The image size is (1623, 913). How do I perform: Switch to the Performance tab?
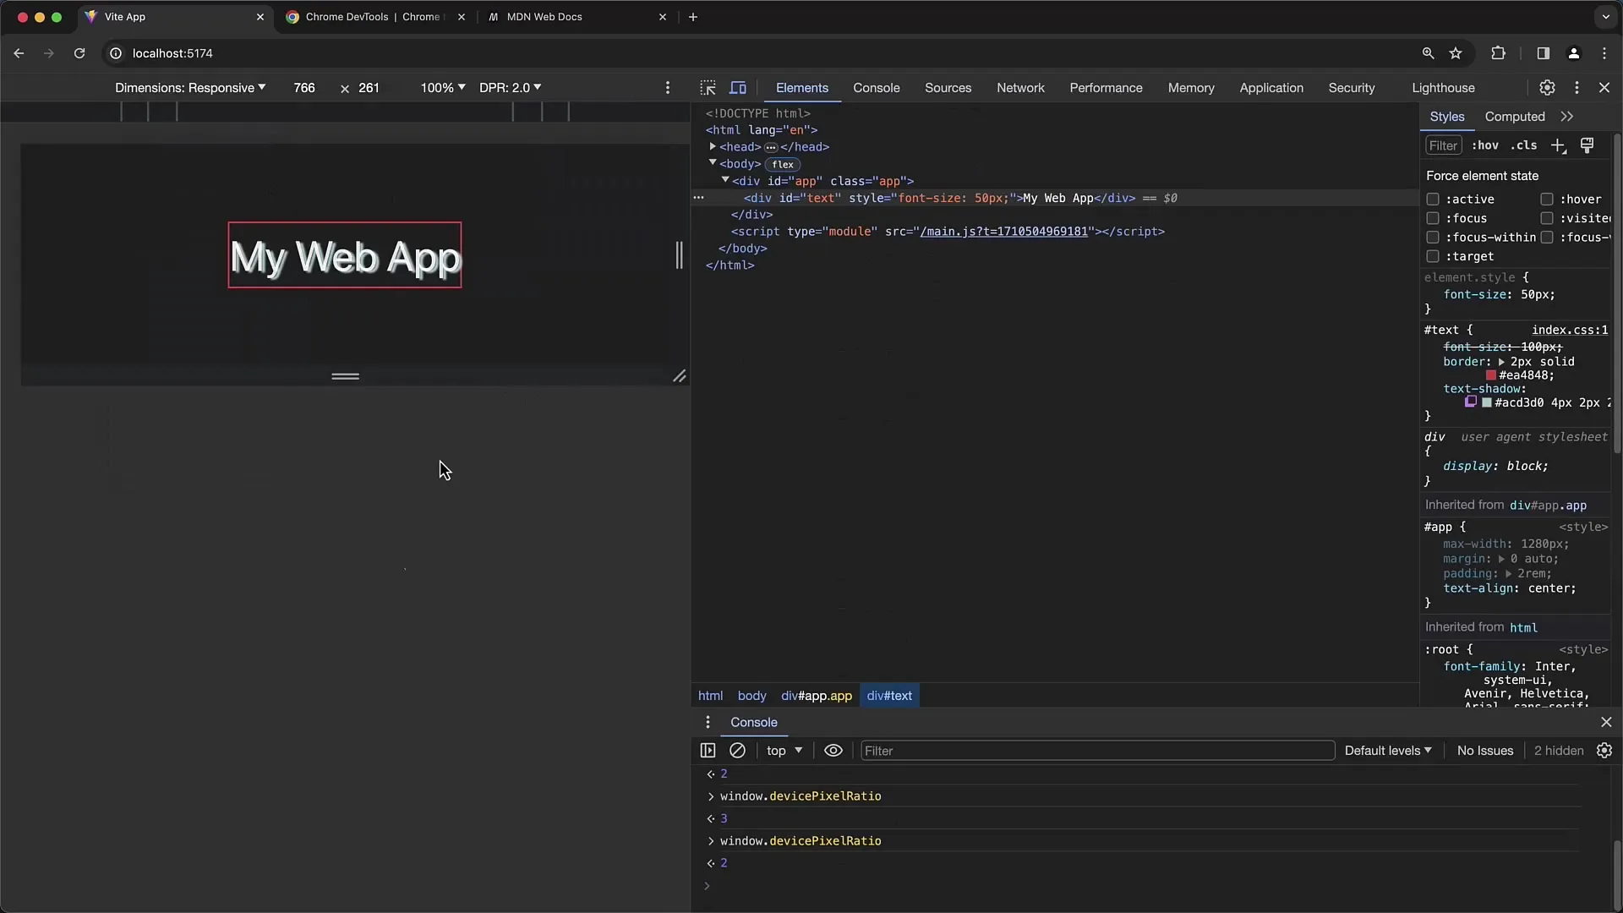tap(1106, 88)
